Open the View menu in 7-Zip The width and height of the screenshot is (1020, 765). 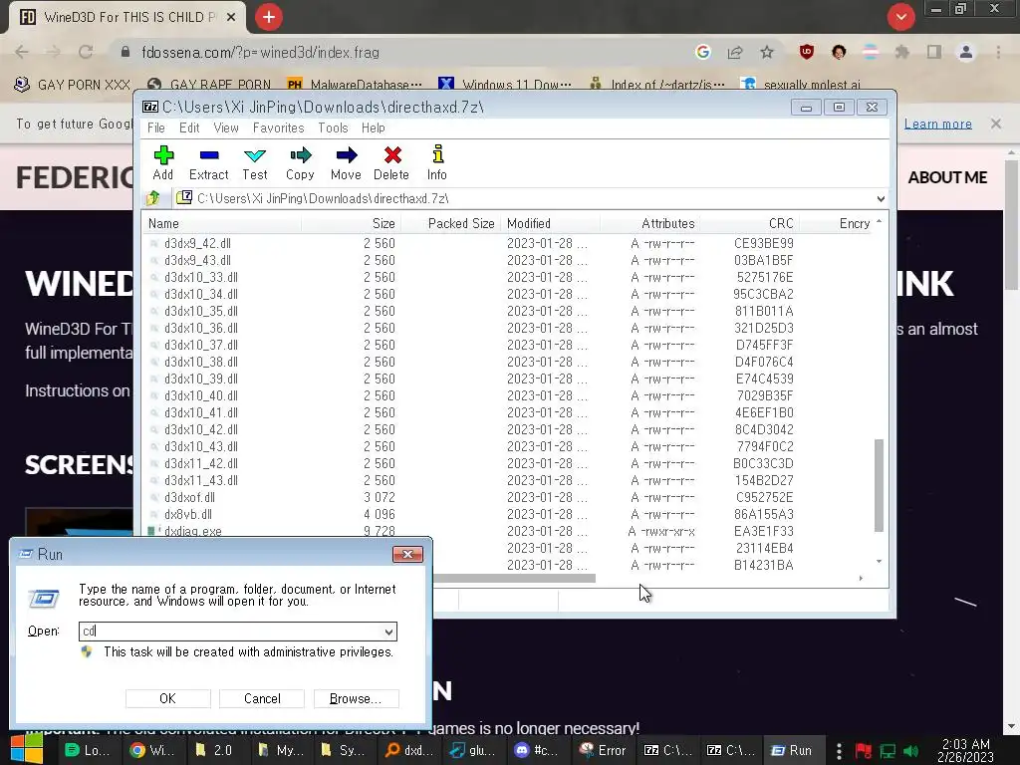tap(226, 128)
